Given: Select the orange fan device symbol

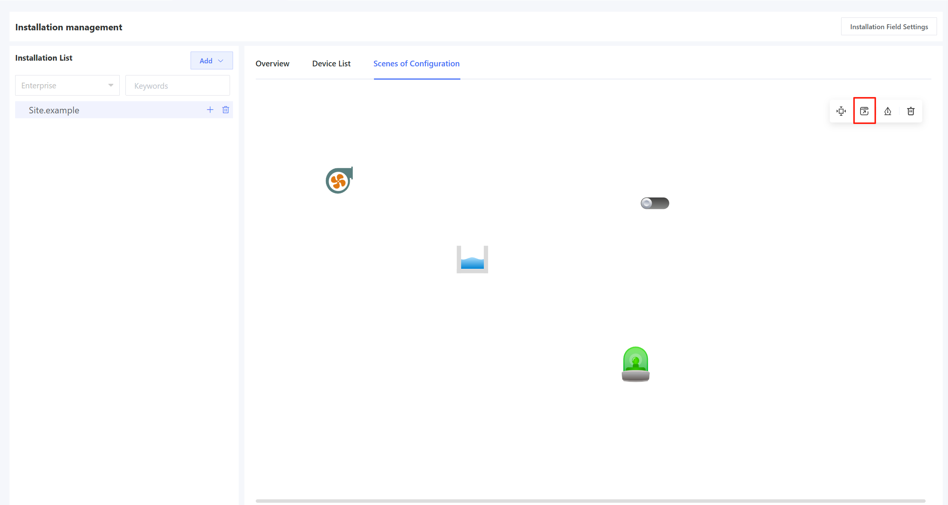Looking at the screenshot, I should pyautogui.click(x=339, y=180).
